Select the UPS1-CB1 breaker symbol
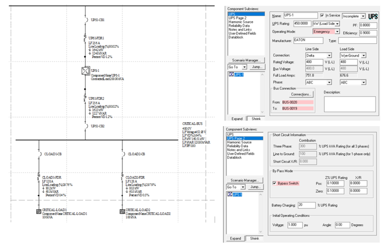 click(x=85, y=19)
